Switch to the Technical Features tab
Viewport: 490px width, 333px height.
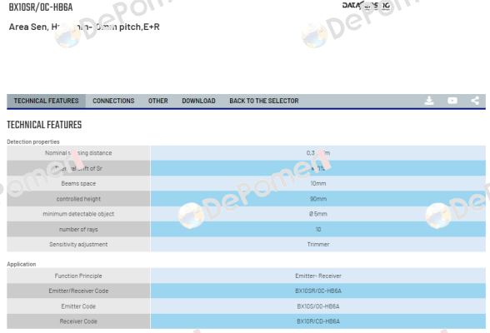(x=47, y=101)
